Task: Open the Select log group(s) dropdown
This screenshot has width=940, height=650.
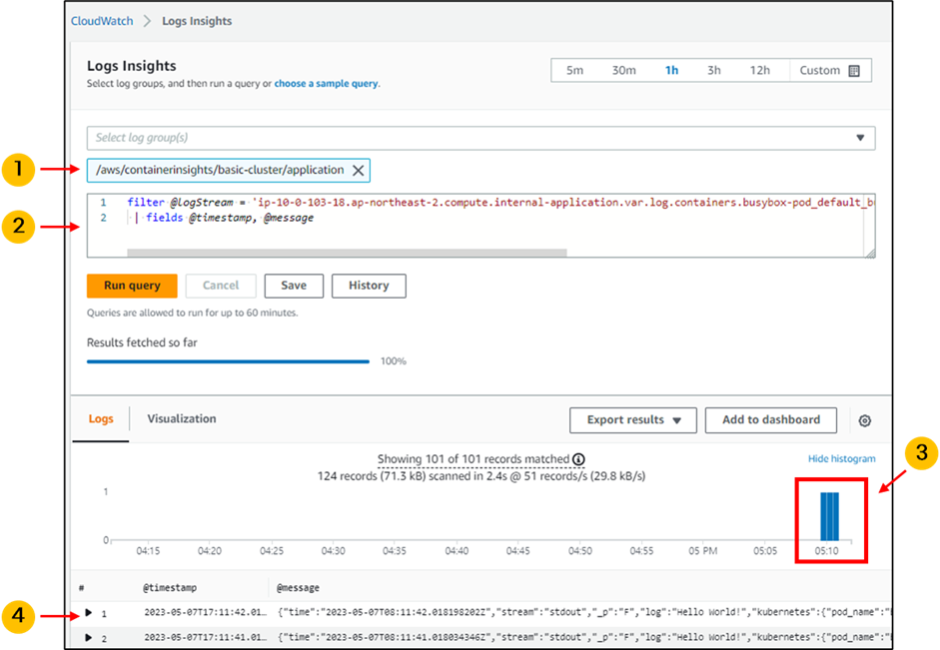Action: point(480,138)
